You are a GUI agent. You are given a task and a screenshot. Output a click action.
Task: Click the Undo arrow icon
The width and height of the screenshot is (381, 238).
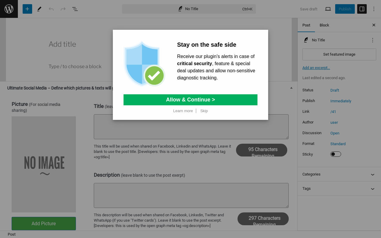pyautogui.click(x=51, y=9)
